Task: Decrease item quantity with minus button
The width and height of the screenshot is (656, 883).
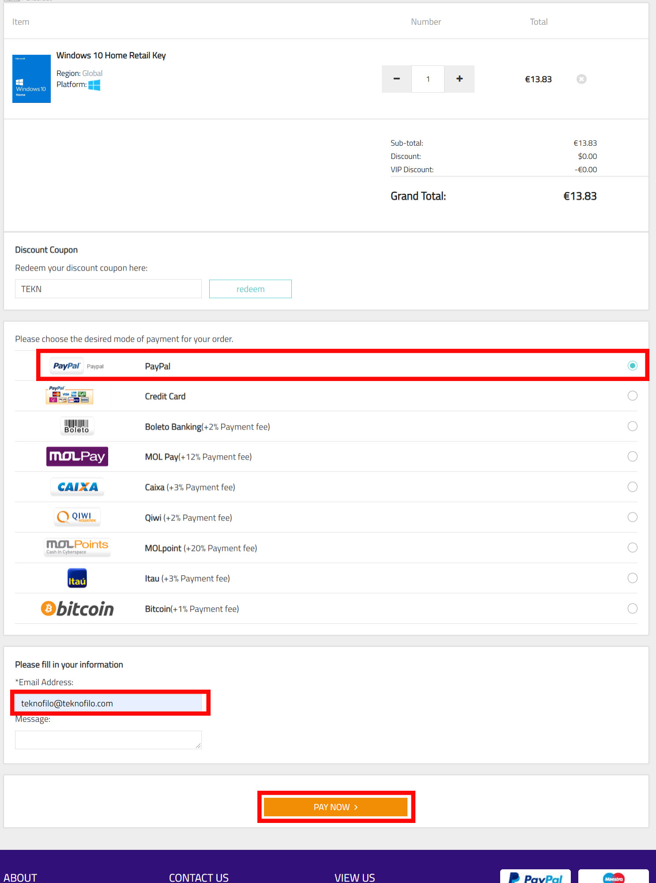Action: point(396,79)
